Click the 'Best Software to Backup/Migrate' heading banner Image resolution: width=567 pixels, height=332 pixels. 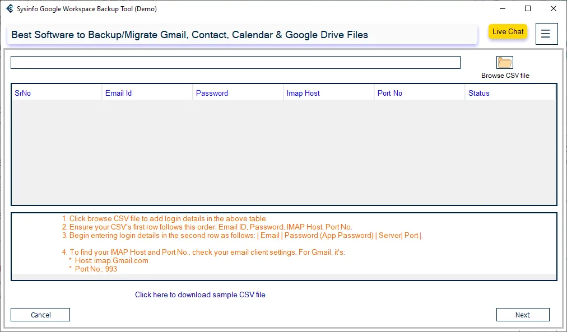[242, 35]
